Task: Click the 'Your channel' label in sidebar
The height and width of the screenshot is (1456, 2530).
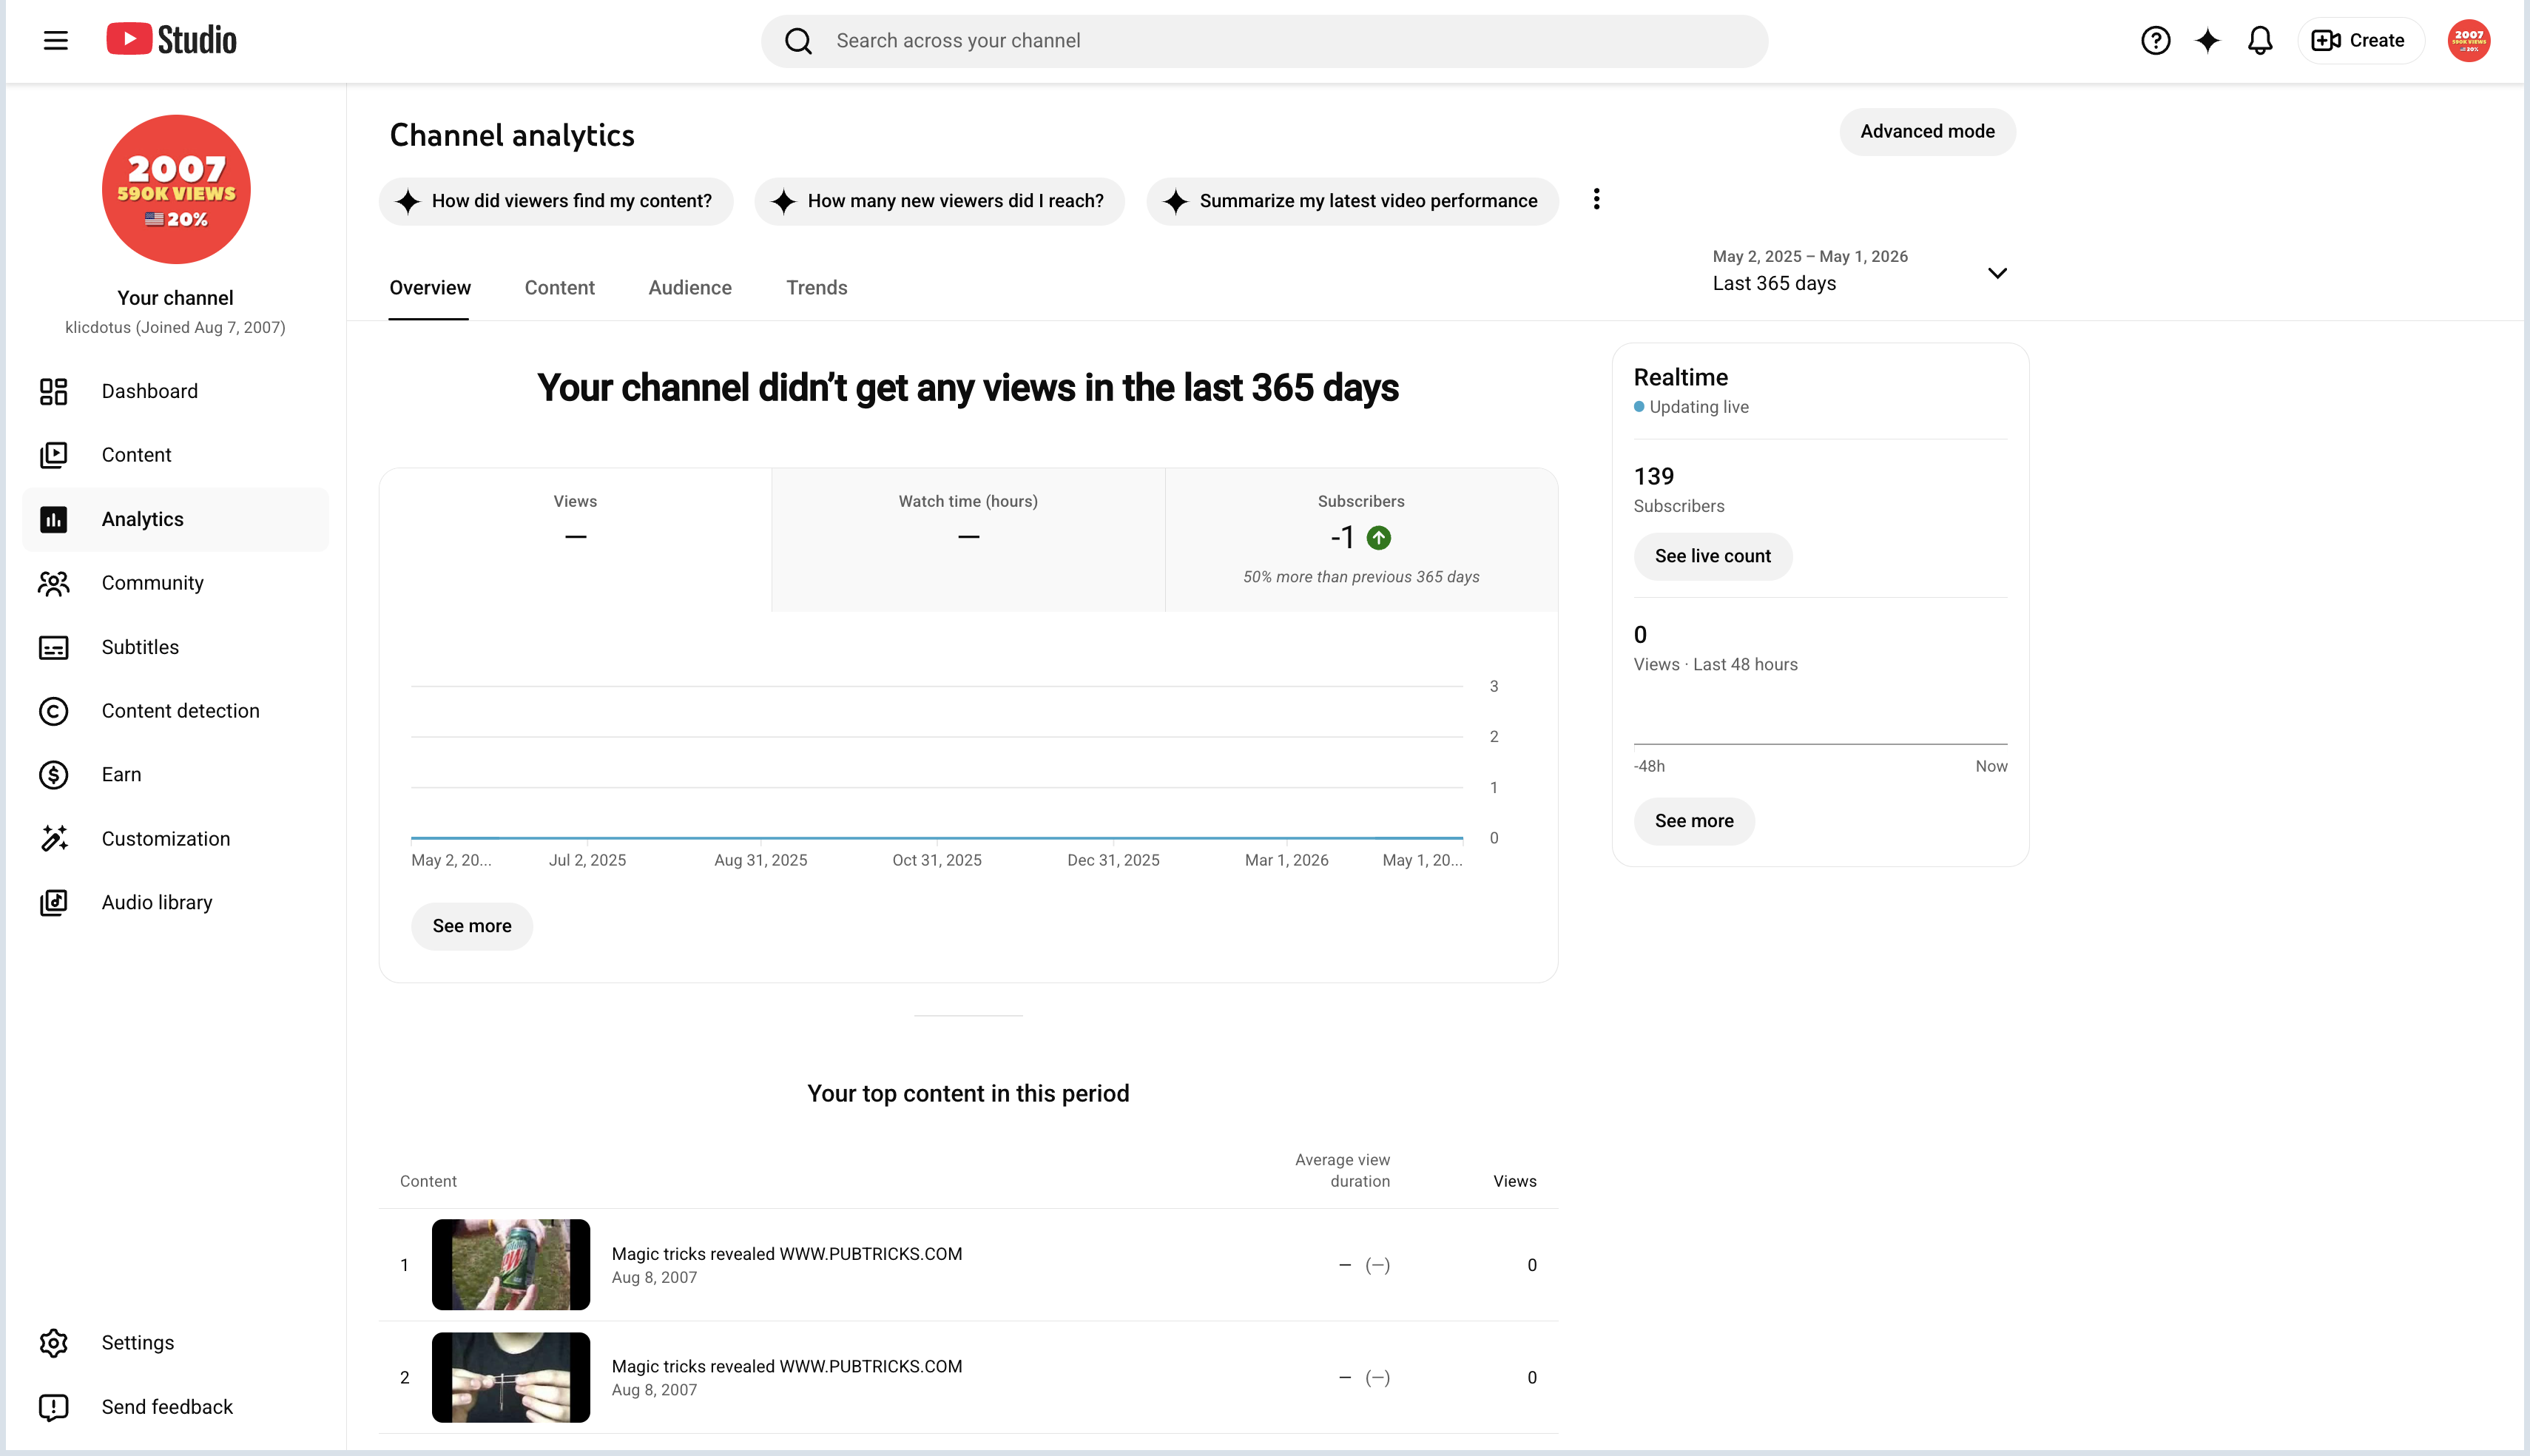Action: pyautogui.click(x=176, y=298)
